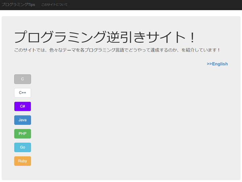Open the green PHP button
The height and width of the screenshot is (182, 242).
[23, 134]
